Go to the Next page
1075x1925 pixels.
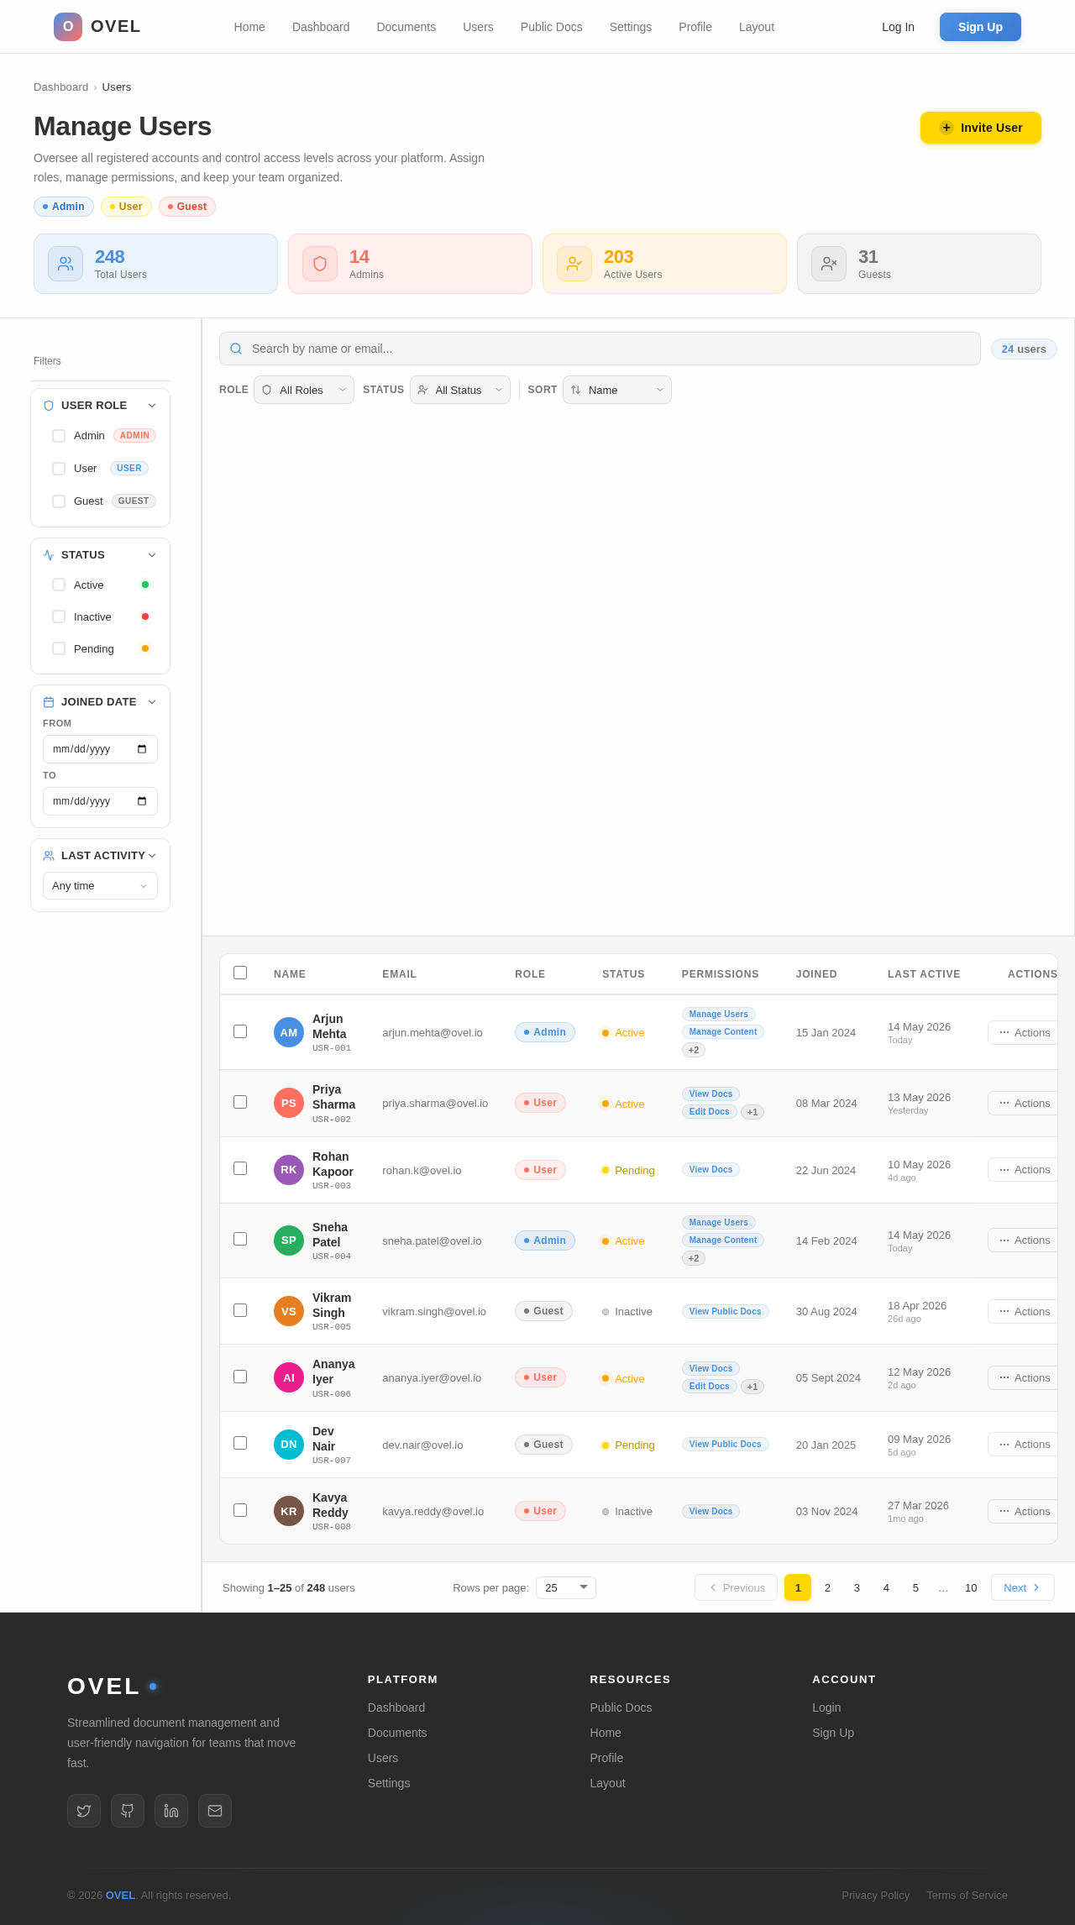point(1023,1587)
